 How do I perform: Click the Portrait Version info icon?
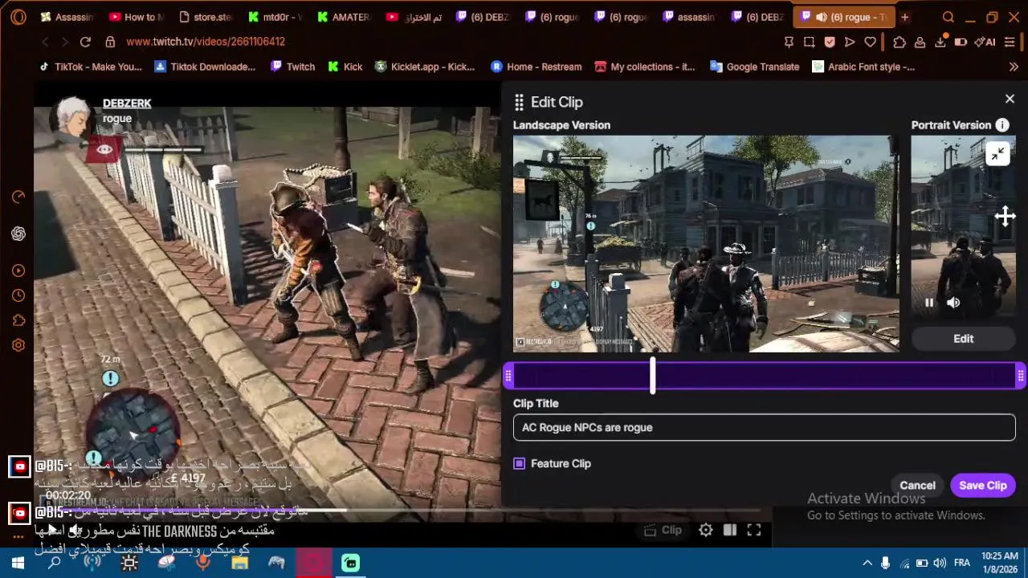(x=1002, y=125)
